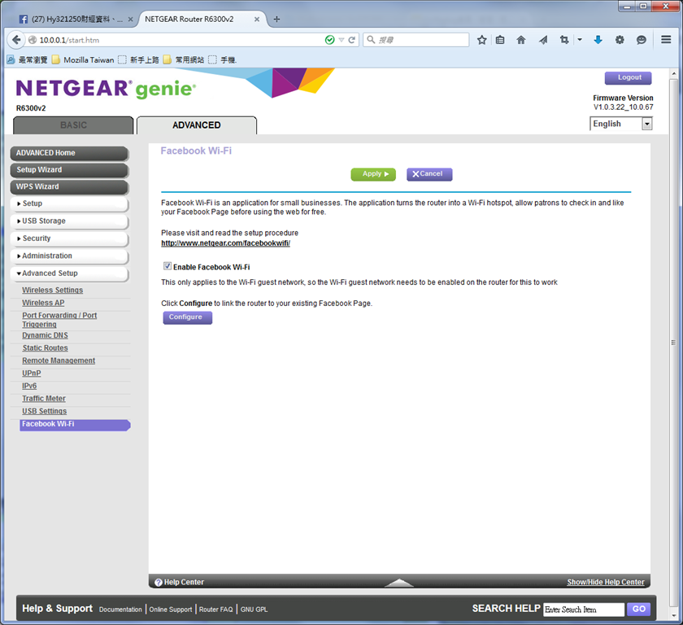
Task: Click the browser back arrow button
Action: [16, 40]
